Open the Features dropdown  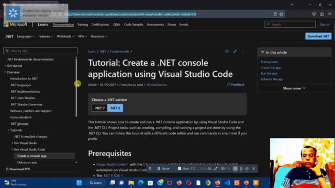[46, 37]
